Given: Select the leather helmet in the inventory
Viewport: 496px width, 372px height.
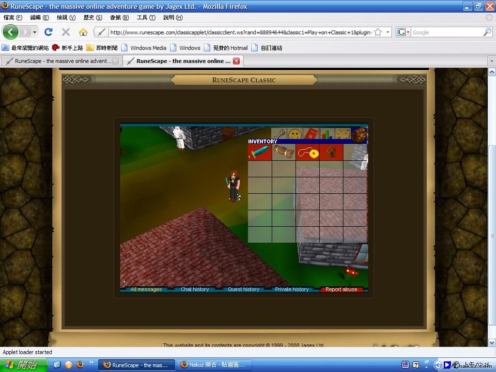Looking at the screenshot, I should click(x=331, y=153).
